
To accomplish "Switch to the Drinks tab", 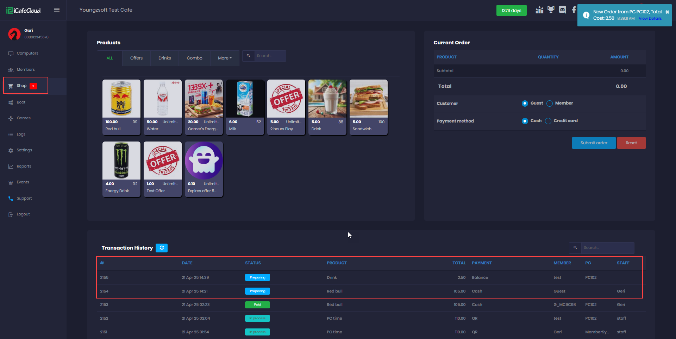I will [x=164, y=58].
